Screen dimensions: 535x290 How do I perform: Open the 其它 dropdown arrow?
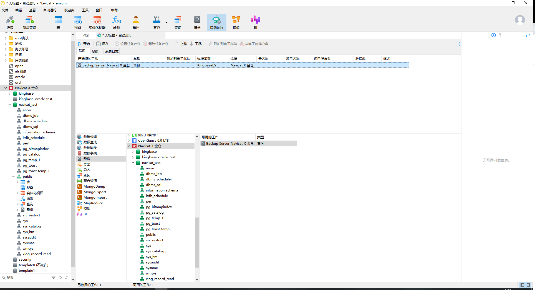(x=166, y=22)
